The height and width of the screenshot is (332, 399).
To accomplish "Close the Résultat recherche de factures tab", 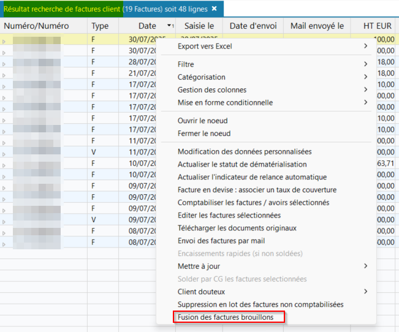I will 215,9.
